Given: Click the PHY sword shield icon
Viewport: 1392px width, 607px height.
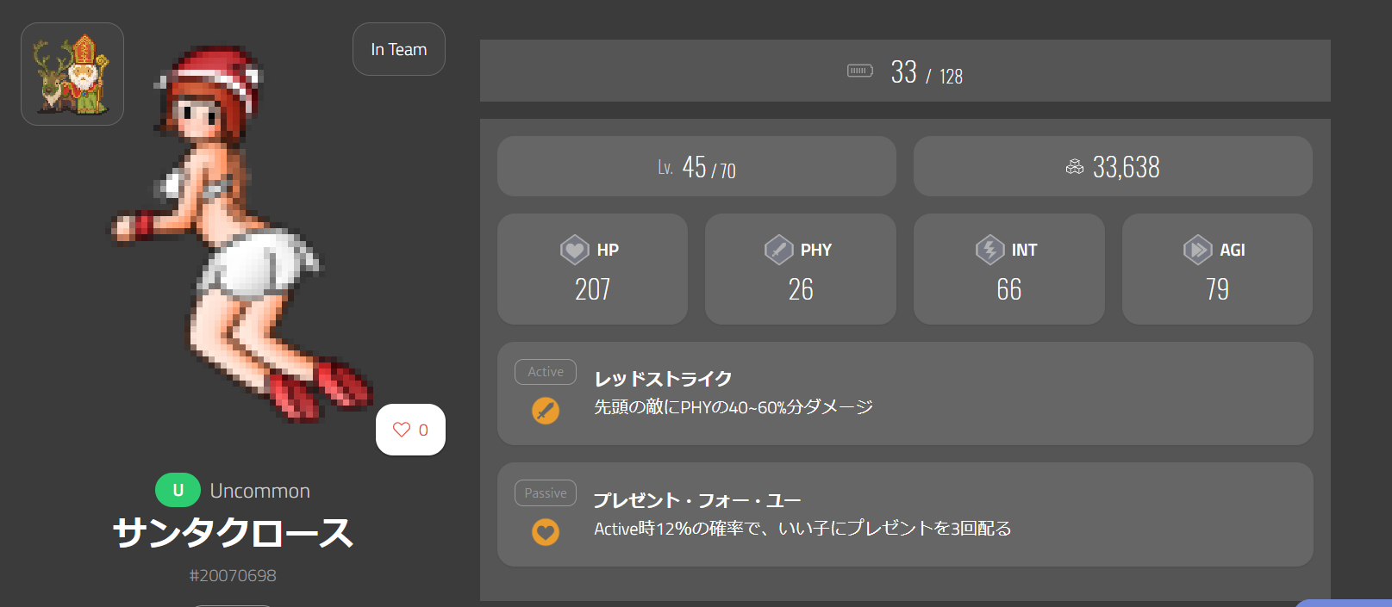Looking at the screenshot, I should pyautogui.click(x=778, y=250).
